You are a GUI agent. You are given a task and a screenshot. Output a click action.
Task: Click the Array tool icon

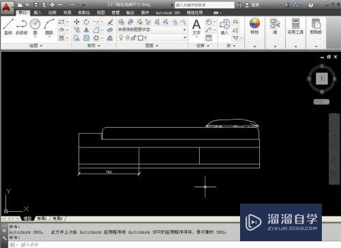pos(96,38)
